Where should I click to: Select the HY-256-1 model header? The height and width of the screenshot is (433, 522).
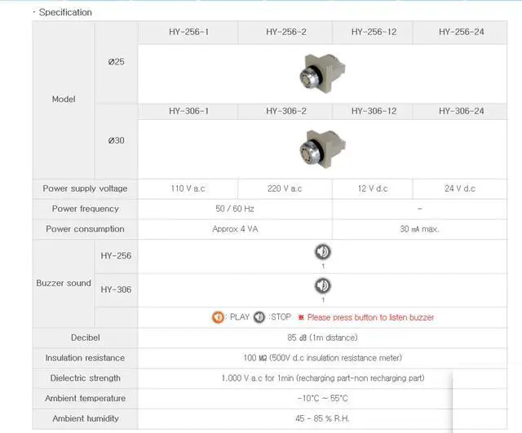coord(188,32)
